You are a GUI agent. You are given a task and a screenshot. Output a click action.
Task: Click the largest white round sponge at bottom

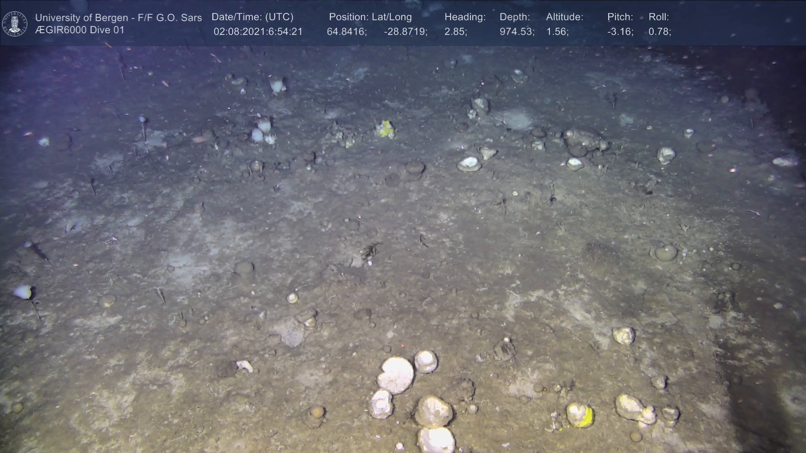(395, 375)
